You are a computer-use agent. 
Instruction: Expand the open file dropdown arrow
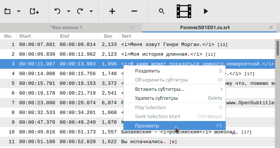(x=19, y=11)
